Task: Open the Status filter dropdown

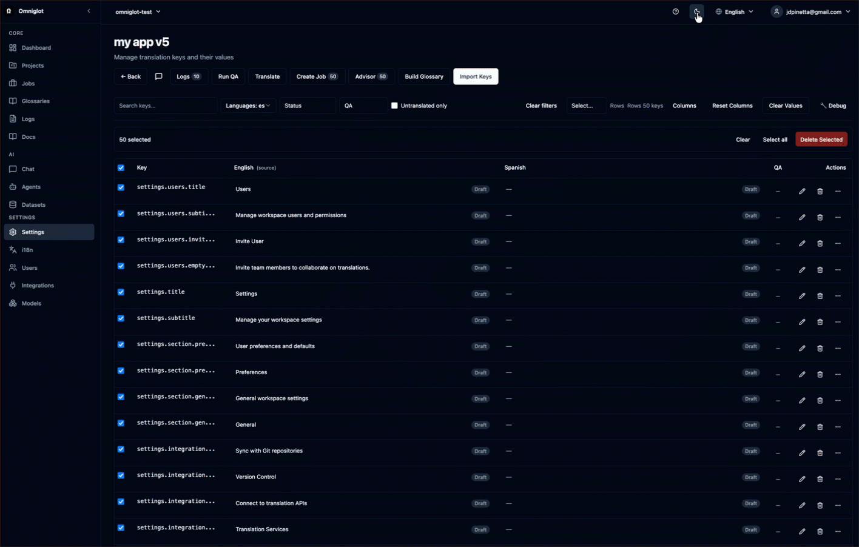Action: click(308, 106)
